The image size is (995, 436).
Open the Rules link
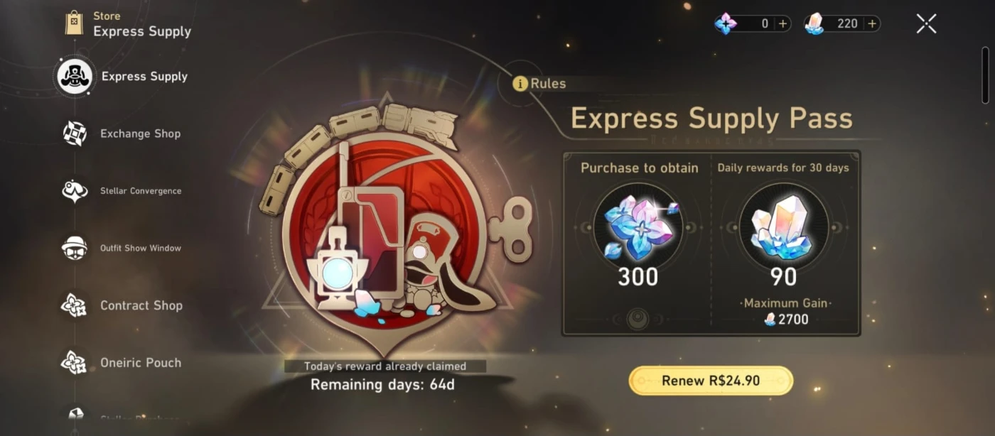[548, 84]
